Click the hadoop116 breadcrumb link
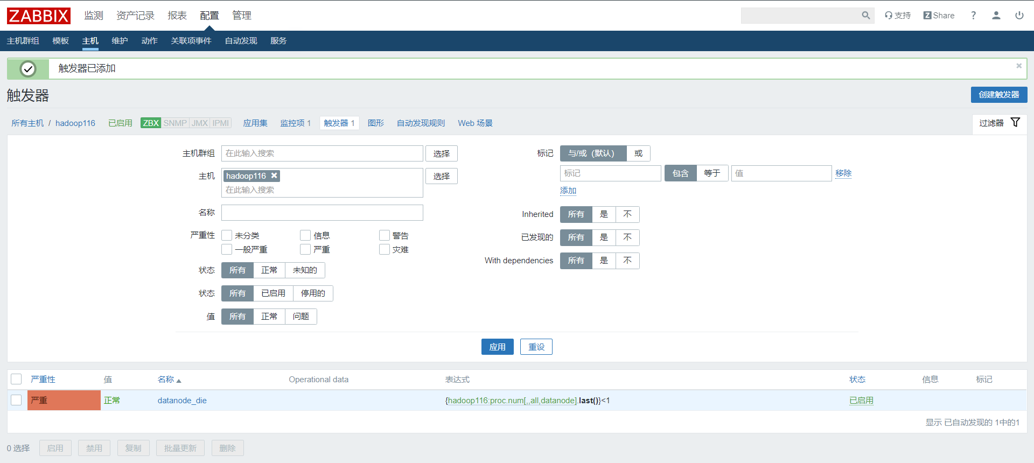1034x463 pixels. (x=75, y=123)
